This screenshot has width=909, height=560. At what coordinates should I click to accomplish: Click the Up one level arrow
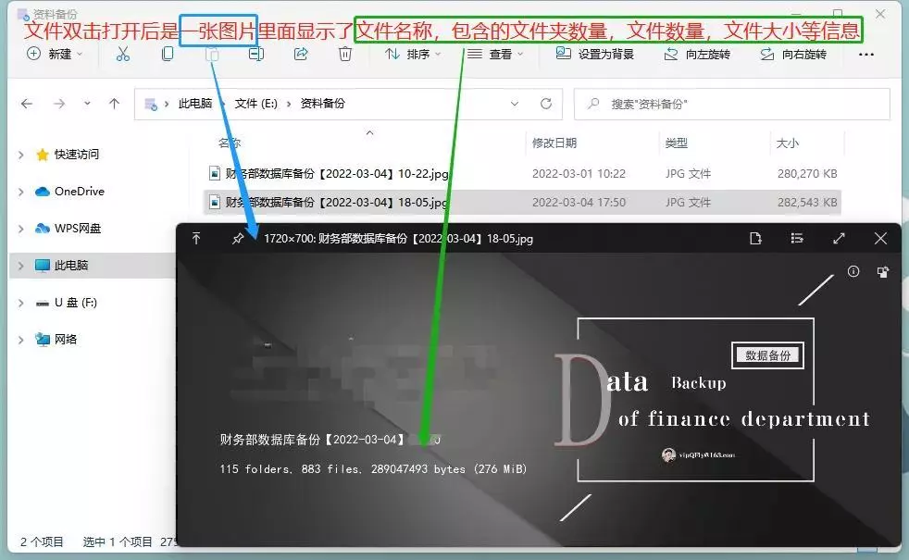click(x=114, y=104)
